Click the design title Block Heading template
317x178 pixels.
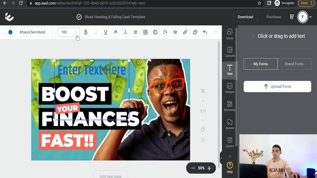coord(115,17)
